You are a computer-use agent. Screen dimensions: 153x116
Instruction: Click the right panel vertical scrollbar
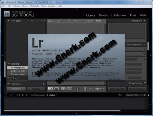point(148,46)
